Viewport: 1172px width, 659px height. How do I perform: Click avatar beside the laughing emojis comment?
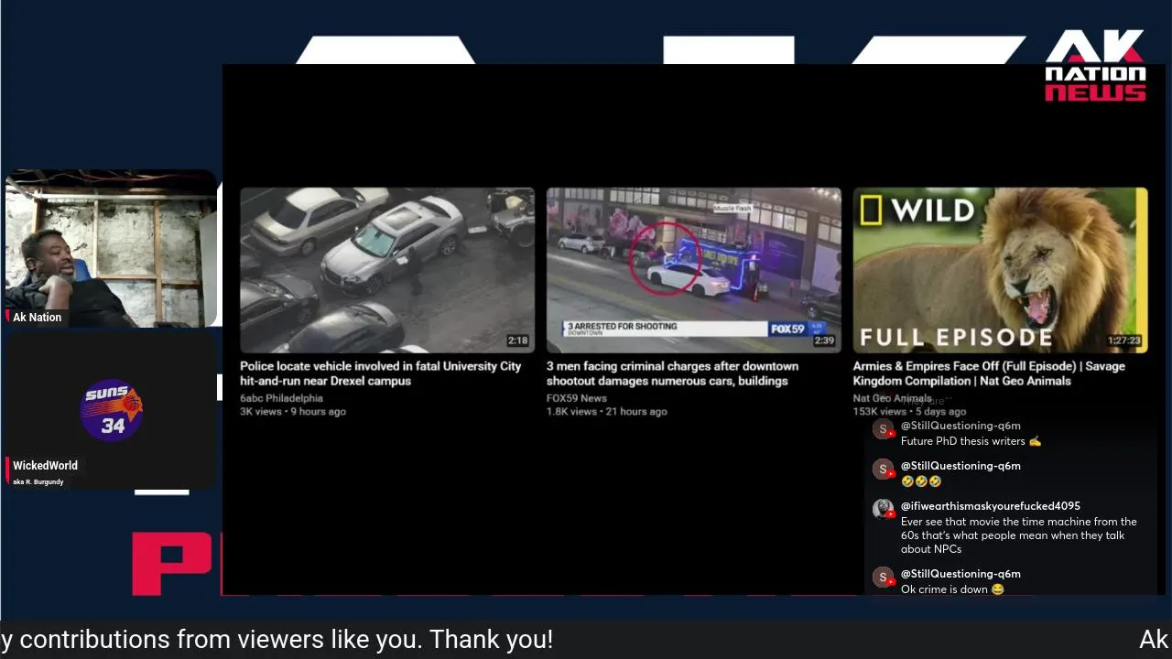pyautogui.click(x=883, y=470)
